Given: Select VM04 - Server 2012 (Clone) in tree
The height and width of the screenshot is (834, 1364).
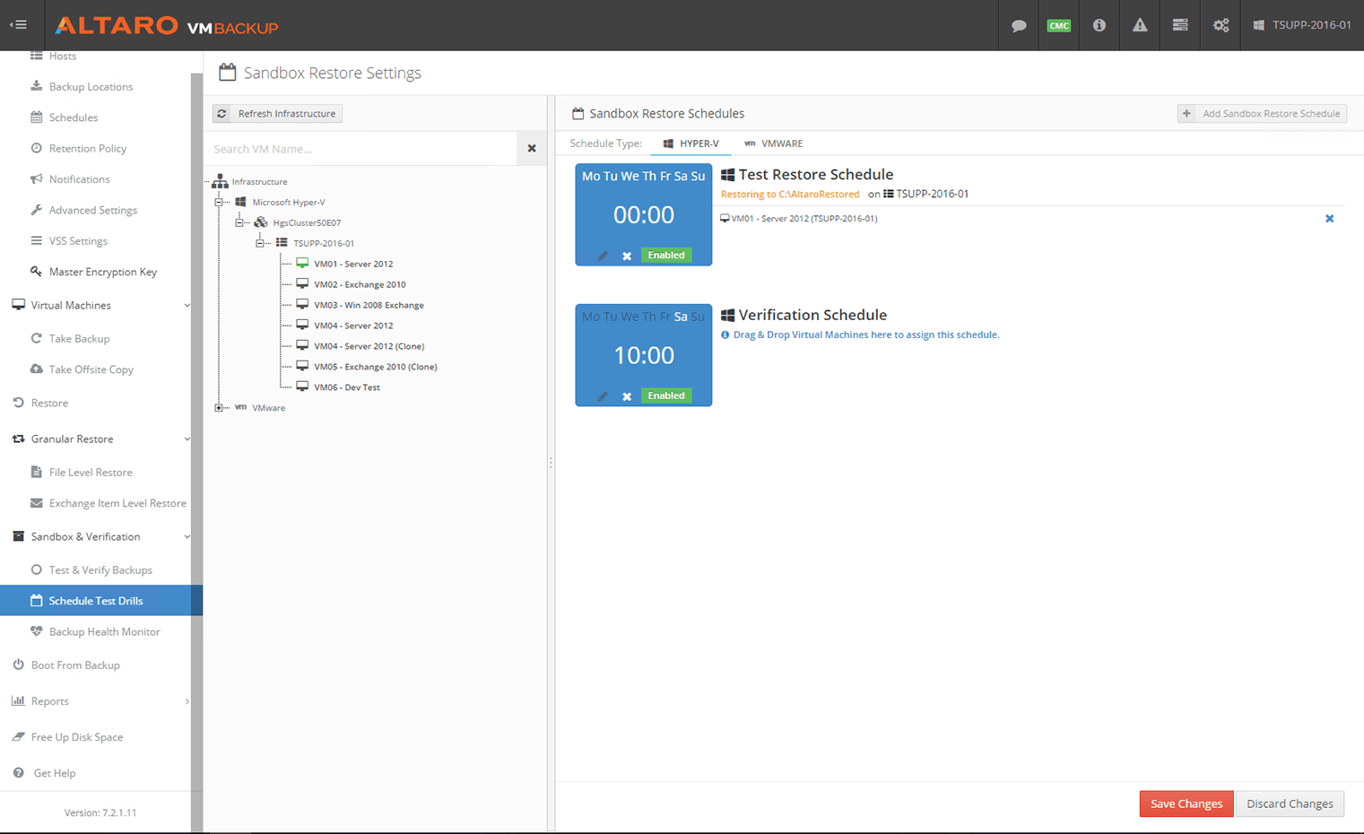Looking at the screenshot, I should tap(369, 346).
